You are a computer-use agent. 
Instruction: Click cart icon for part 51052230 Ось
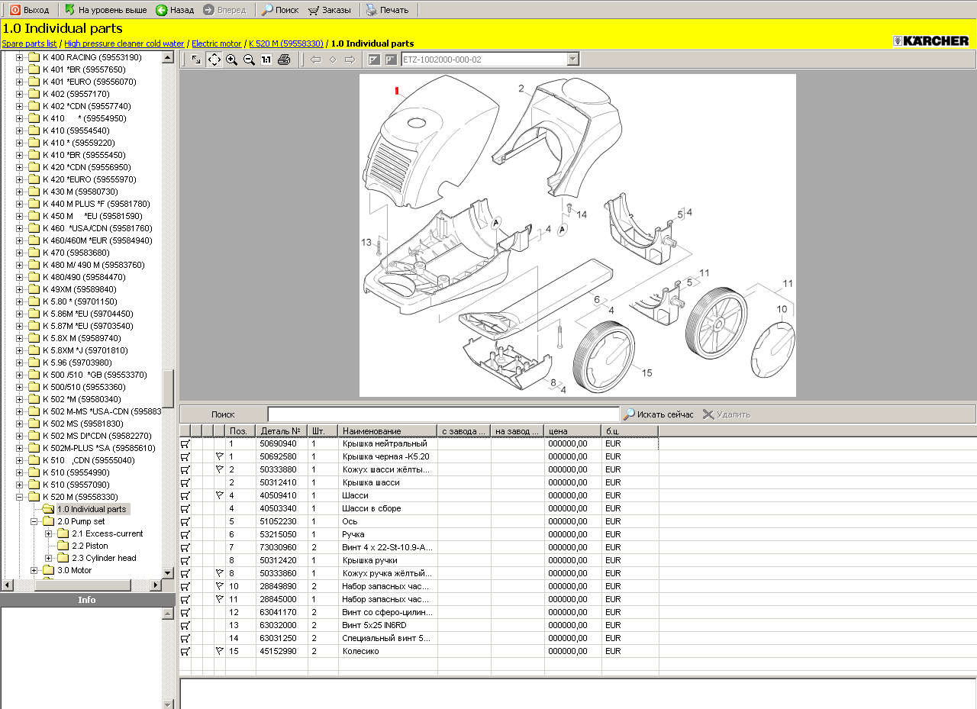tap(185, 521)
